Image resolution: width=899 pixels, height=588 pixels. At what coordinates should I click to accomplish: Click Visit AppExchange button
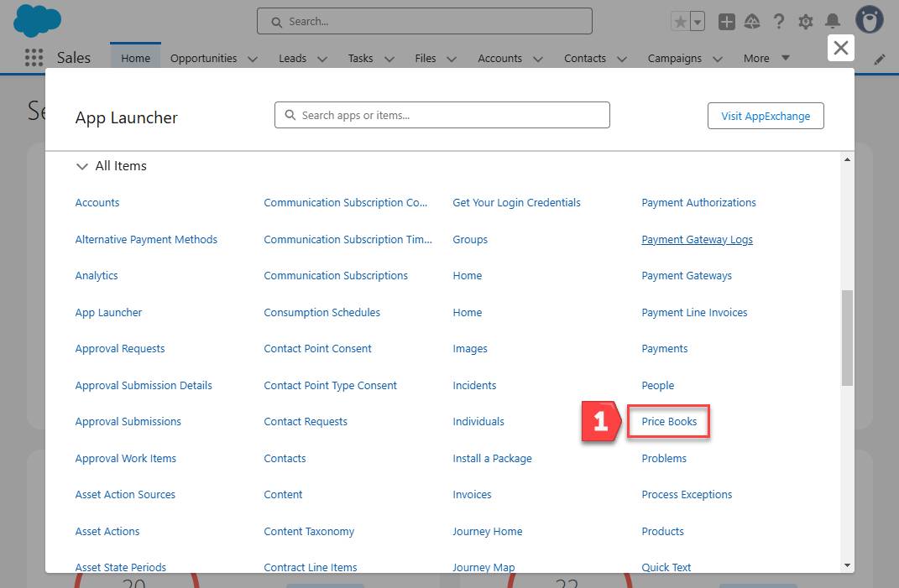766,116
